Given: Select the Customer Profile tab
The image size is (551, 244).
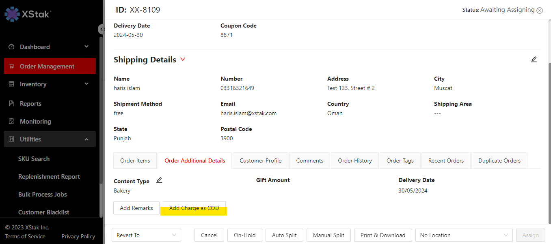Looking at the screenshot, I should click(260, 161).
